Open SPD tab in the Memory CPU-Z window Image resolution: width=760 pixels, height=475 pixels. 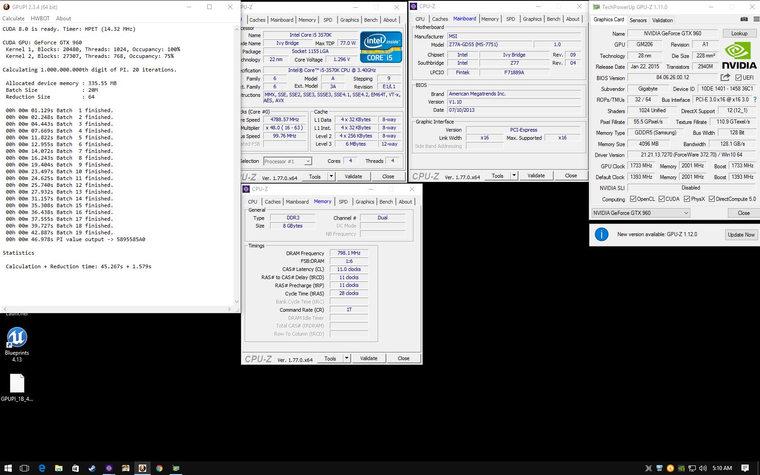[x=343, y=202]
